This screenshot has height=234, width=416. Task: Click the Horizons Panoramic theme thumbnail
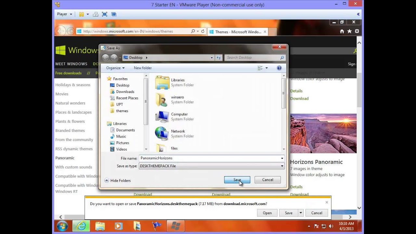coord(323,133)
